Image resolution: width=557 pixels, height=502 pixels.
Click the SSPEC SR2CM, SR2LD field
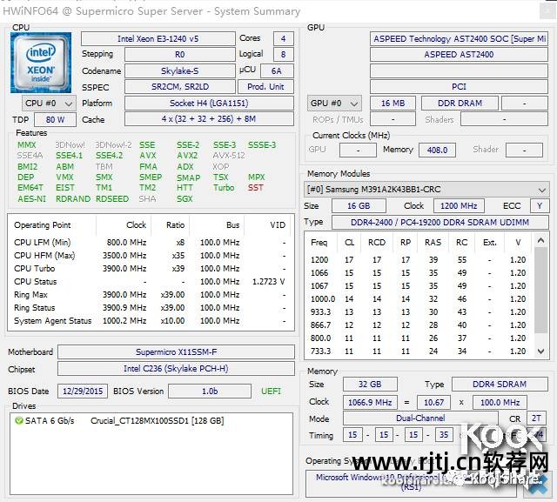180,87
